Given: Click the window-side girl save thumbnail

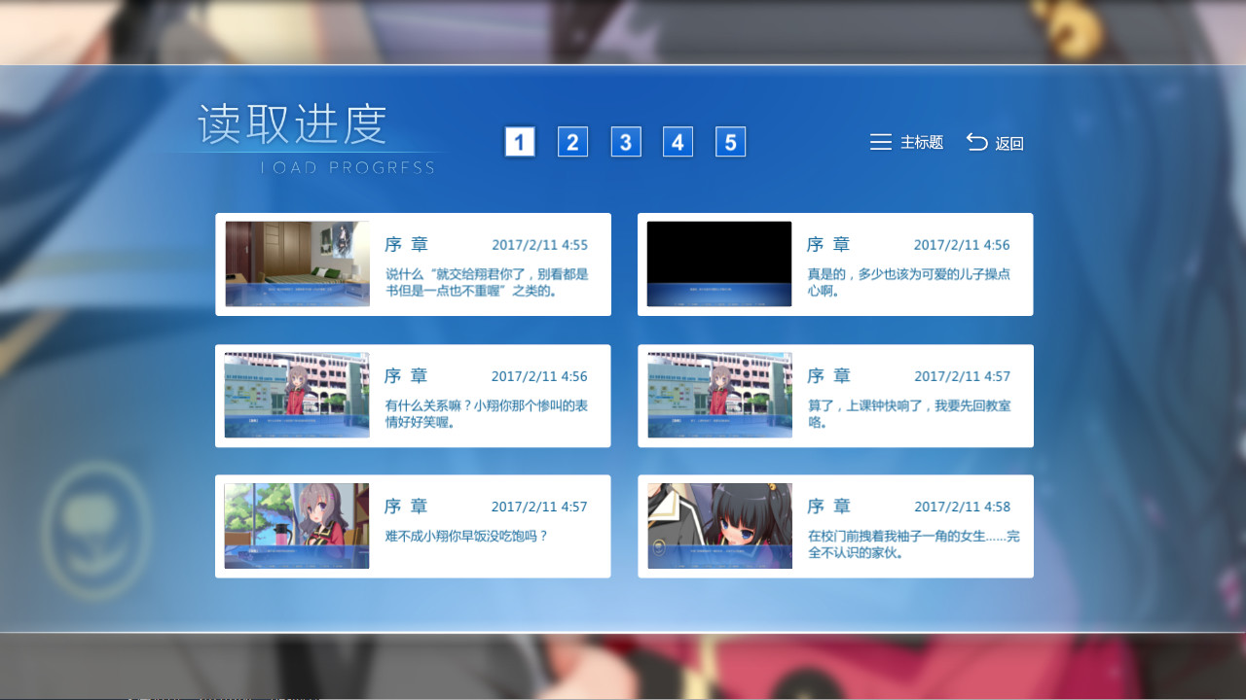Looking at the screenshot, I should pyautogui.click(x=296, y=526).
